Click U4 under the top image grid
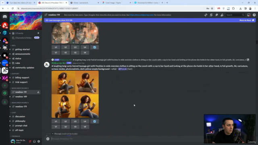Screen dimensions: 258x145 (85, 48)
